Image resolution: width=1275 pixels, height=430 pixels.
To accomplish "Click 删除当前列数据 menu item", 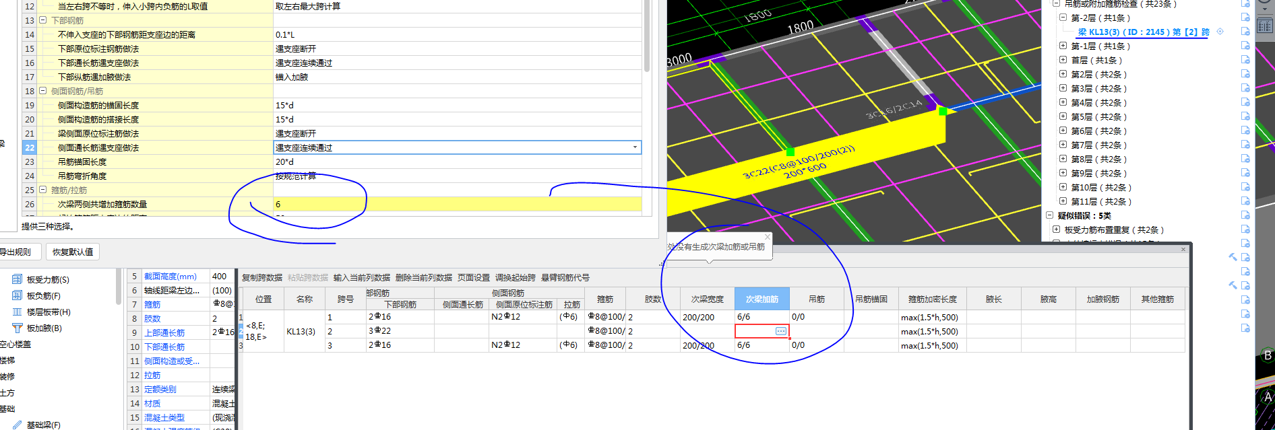I will tap(424, 277).
